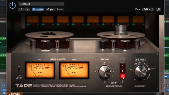The height and width of the screenshot is (95, 169).
Task: Select tape Type A button
Action: (123, 66)
